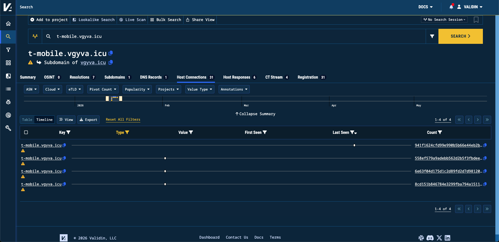The width and height of the screenshot is (499, 242).
Task: Click Add to project
Action: (x=49, y=20)
